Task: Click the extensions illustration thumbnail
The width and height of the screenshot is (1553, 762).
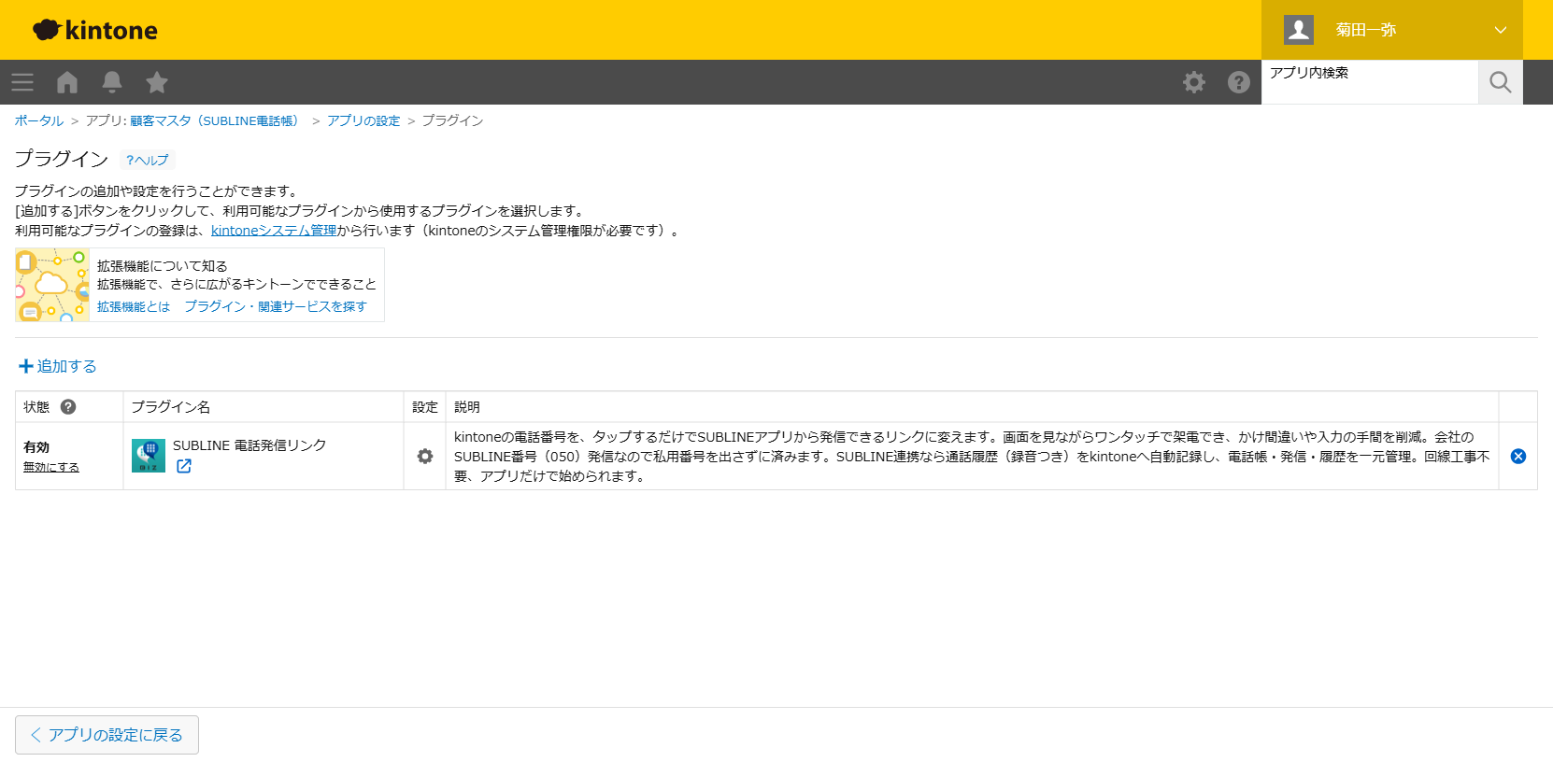Action: pos(52,285)
